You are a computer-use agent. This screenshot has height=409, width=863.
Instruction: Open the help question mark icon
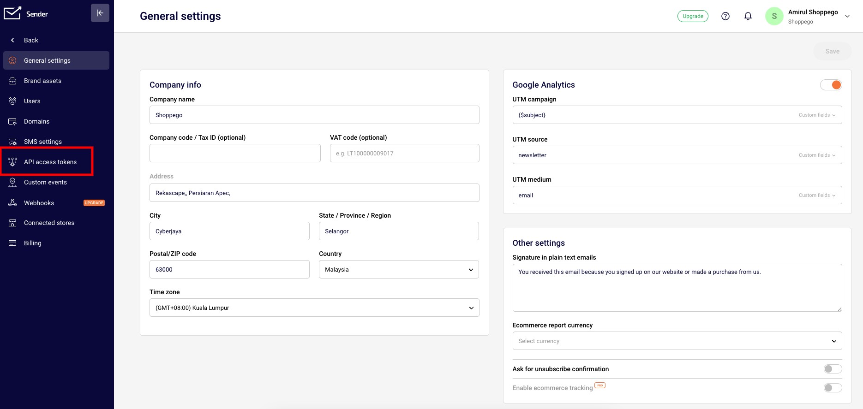point(725,16)
